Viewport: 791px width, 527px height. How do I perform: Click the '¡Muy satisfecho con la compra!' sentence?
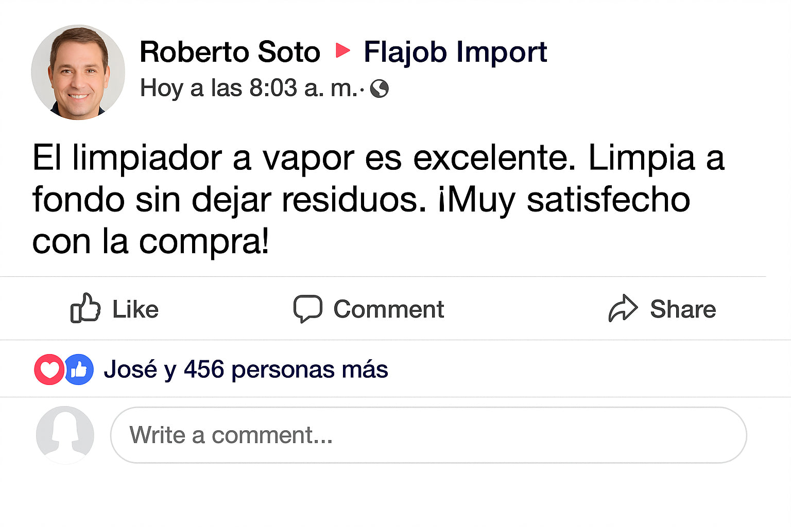coord(564,201)
